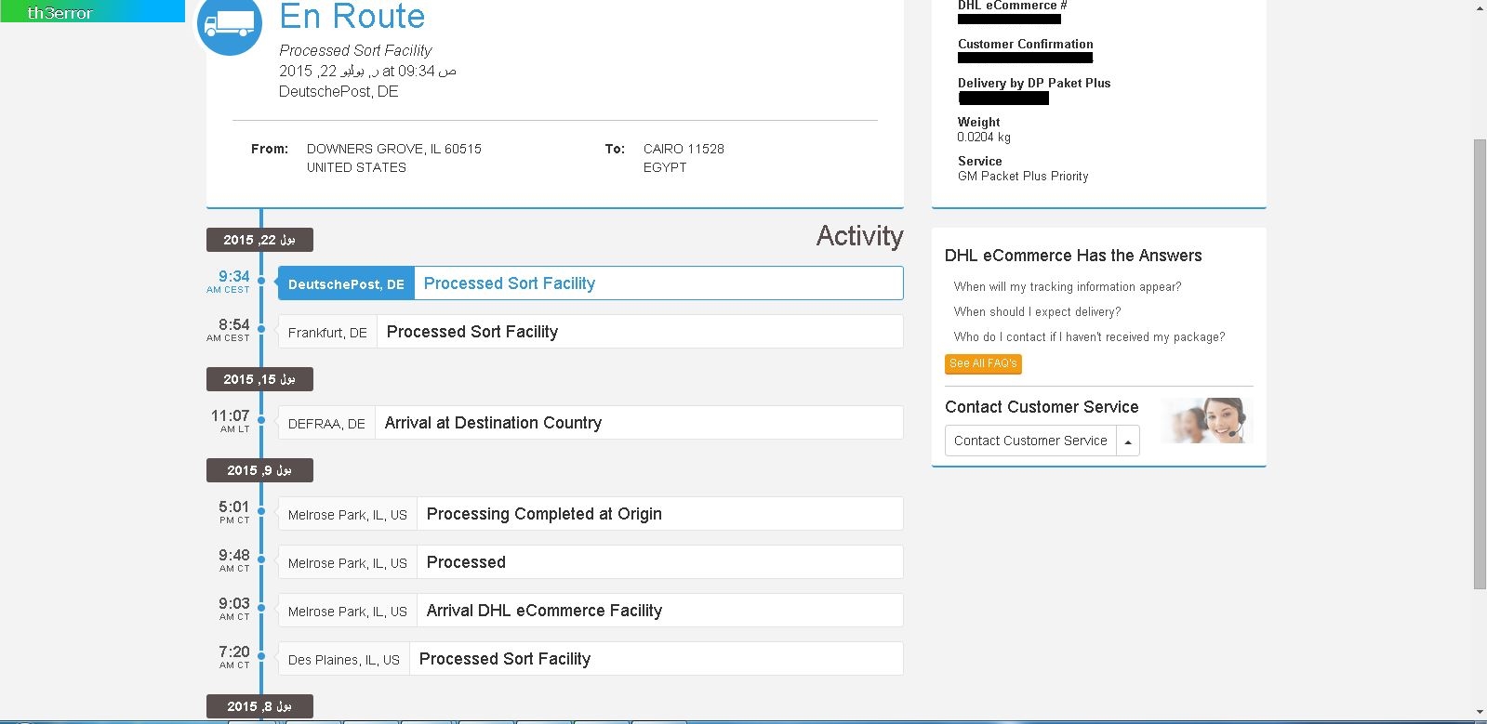Click 'Processed Sort Facility' in the 9:34 row
This screenshot has height=724, width=1487.
(x=510, y=283)
